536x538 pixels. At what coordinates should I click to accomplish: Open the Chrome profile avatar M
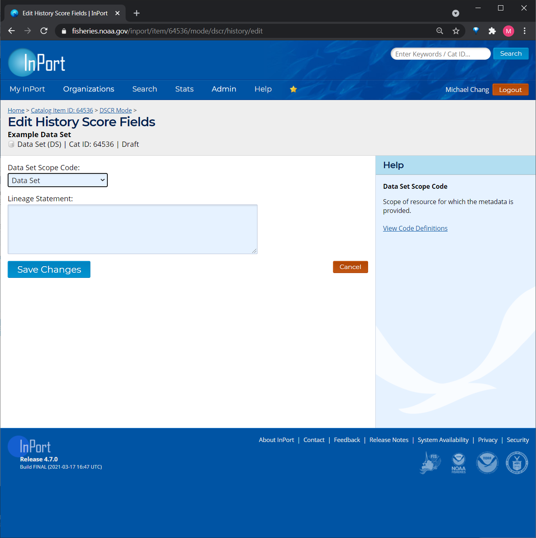(x=509, y=31)
